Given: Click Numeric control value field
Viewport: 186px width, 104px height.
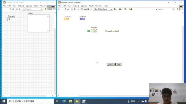Looking at the screenshot, I should (x=12, y=19).
